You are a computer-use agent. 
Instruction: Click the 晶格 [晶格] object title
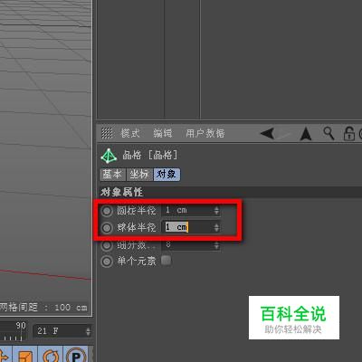point(150,156)
